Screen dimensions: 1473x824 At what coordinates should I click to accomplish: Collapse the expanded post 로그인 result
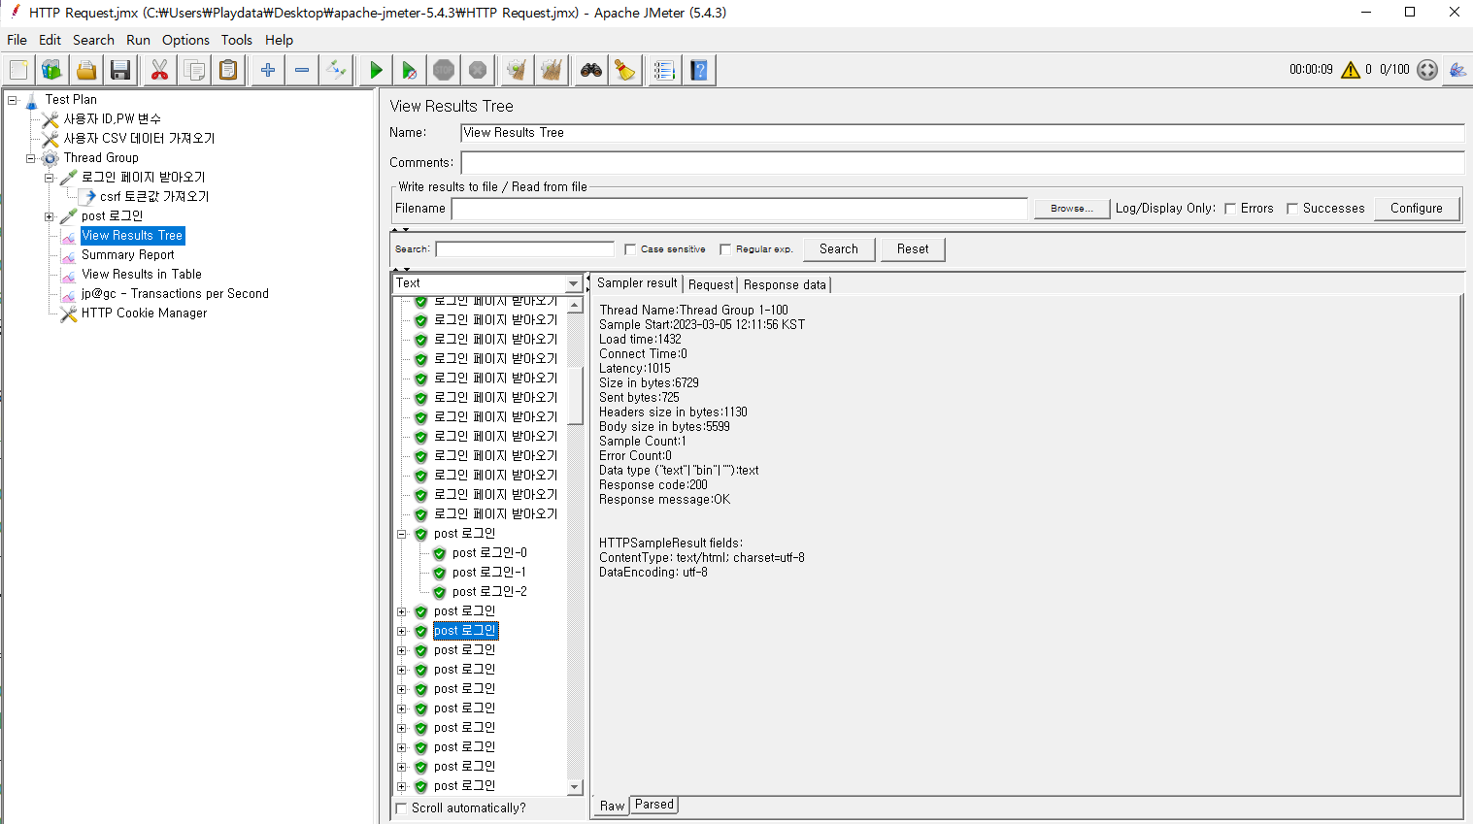[x=402, y=534]
